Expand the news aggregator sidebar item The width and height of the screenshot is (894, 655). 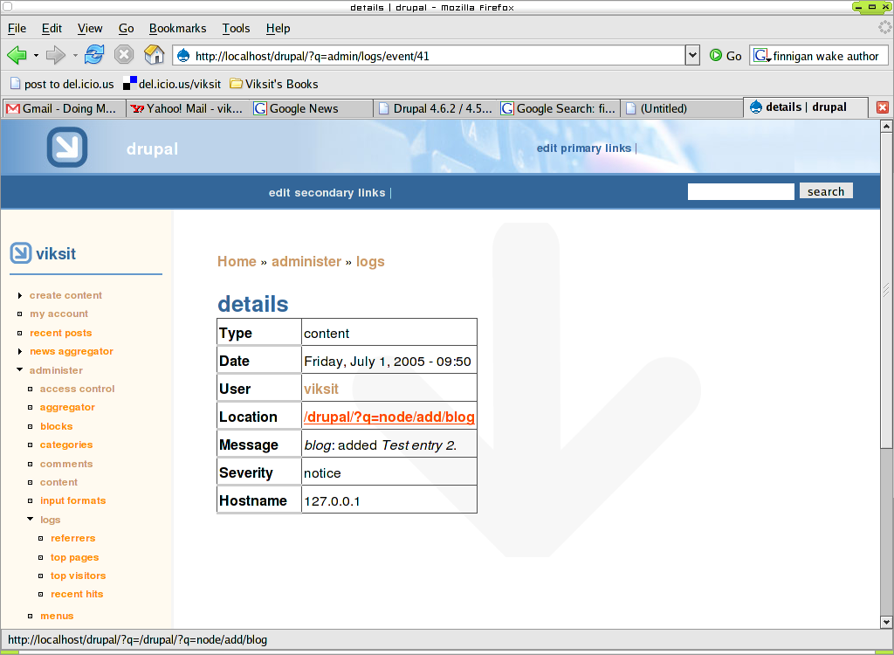[19, 351]
